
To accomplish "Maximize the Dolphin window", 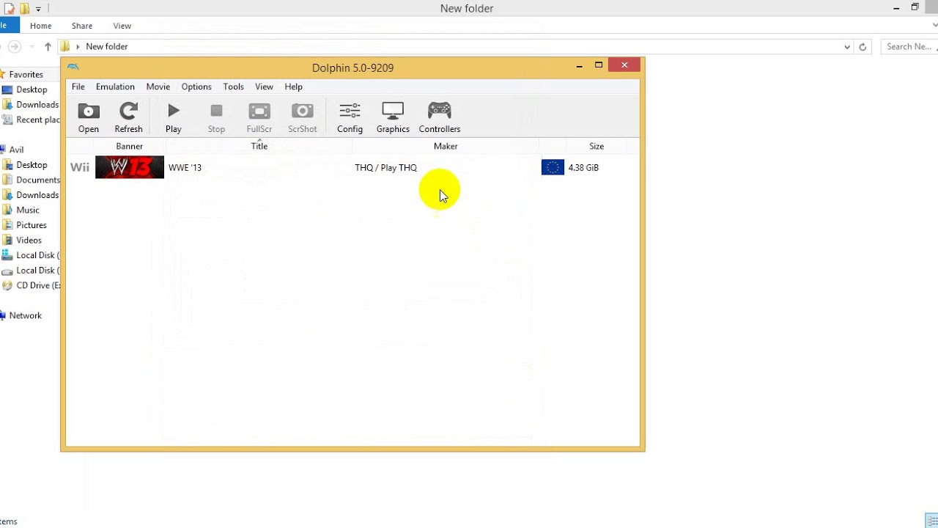I will pos(599,65).
